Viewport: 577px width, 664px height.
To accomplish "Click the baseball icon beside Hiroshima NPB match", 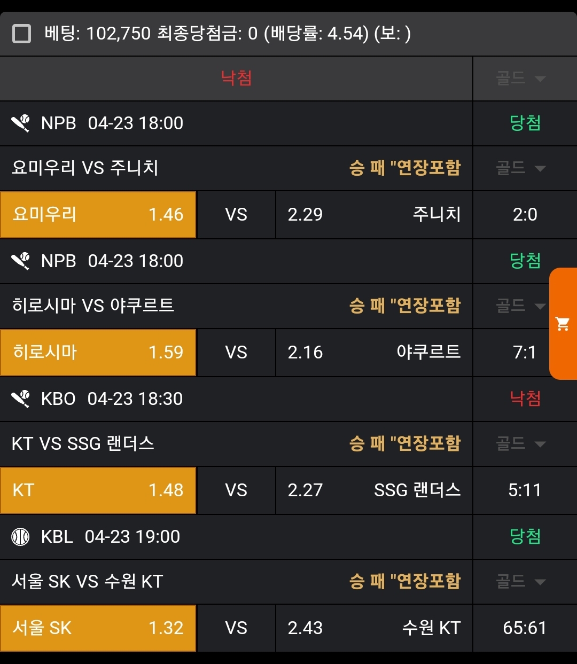I will (x=21, y=261).
